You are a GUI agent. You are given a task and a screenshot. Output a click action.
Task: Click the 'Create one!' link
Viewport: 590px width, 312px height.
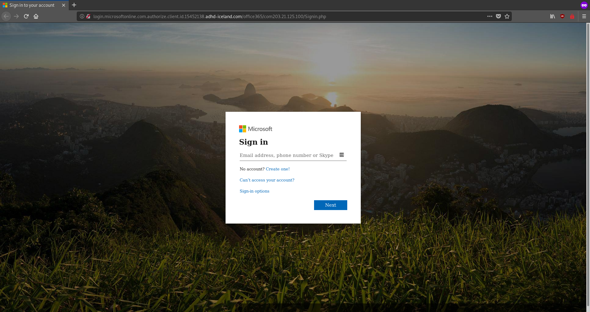278,169
